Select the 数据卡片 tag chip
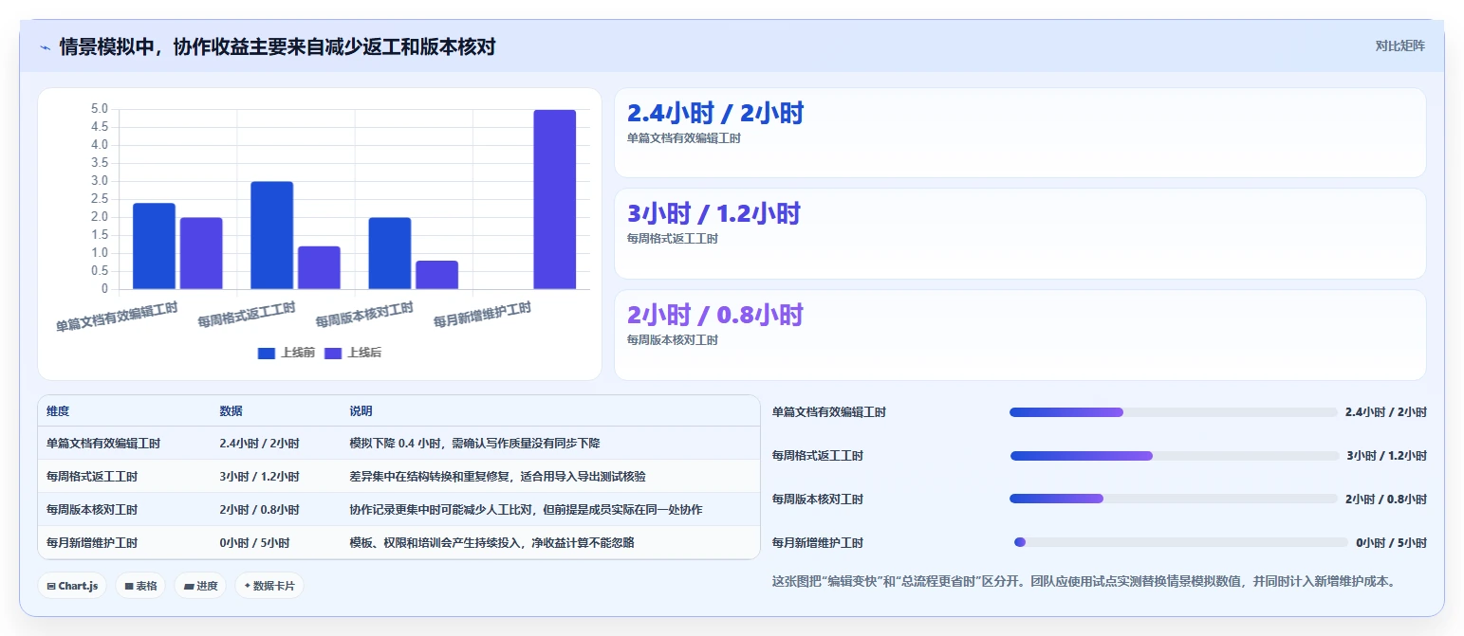Image resolution: width=1464 pixels, height=636 pixels. pos(269,586)
